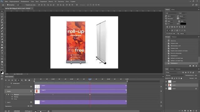Select the Crop tool
This screenshot has width=200, height=112.
(2, 22)
